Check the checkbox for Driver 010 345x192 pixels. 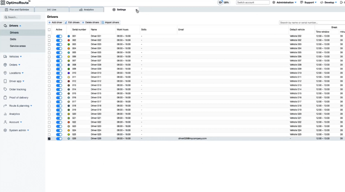(x=49, y=73)
